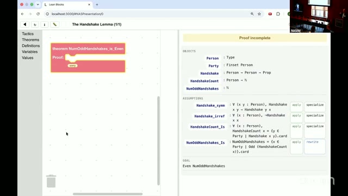Click the NumOddHandshakes object name

(x=202, y=88)
